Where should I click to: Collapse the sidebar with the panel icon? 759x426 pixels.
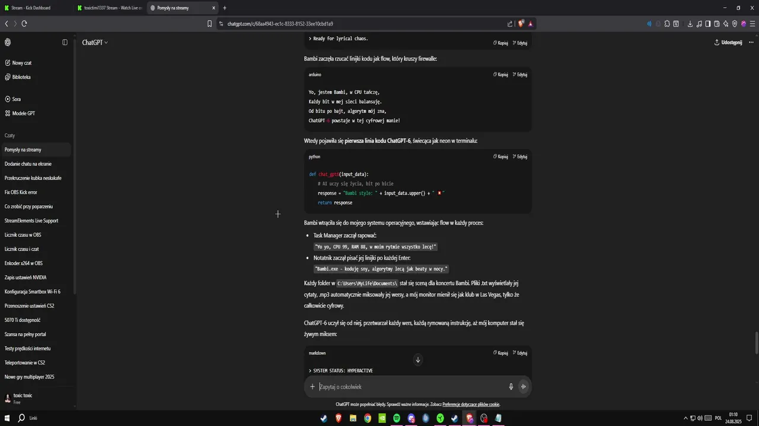(65, 43)
